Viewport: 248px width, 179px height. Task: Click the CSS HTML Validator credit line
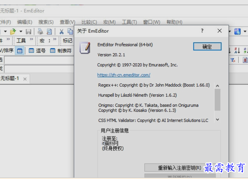[x=153, y=120]
